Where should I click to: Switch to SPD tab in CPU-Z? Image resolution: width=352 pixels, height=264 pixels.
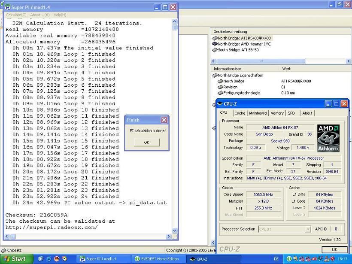coord(291,113)
